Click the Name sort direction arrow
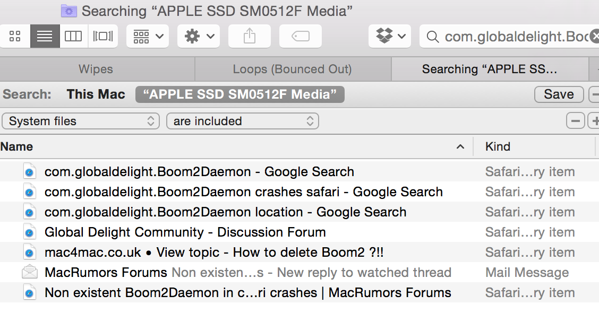599x313 pixels. pos(460,147)
